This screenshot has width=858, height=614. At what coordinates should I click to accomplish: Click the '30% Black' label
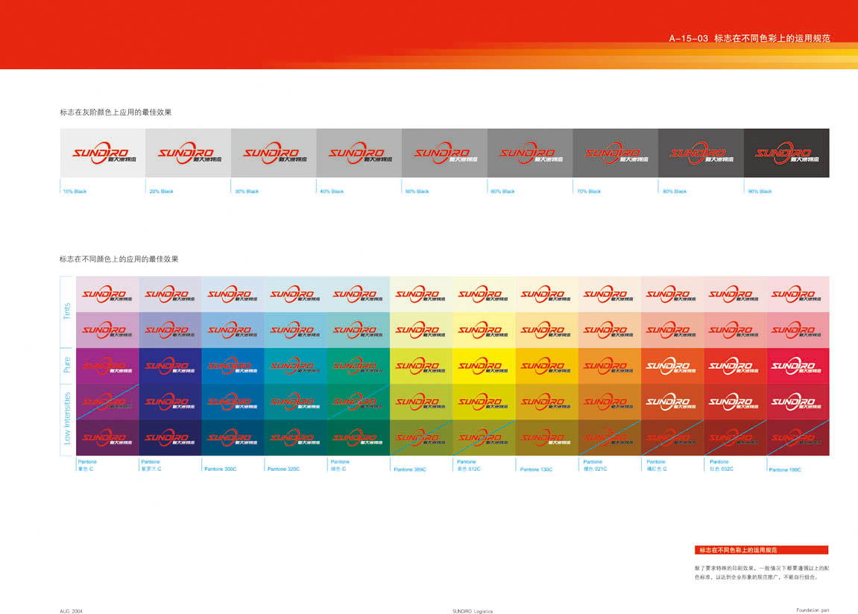pos(247,192)
